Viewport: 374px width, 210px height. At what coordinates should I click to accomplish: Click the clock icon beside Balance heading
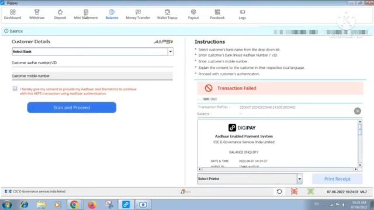click(6, 31)
